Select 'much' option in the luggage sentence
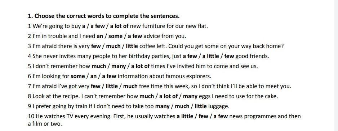This screenshot has height=131, width=338. click(x=182, y=106)
